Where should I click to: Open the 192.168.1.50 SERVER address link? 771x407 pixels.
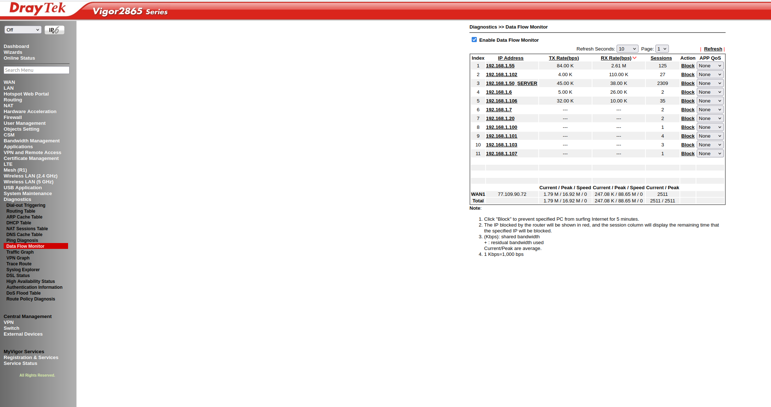tap(511, 83)
